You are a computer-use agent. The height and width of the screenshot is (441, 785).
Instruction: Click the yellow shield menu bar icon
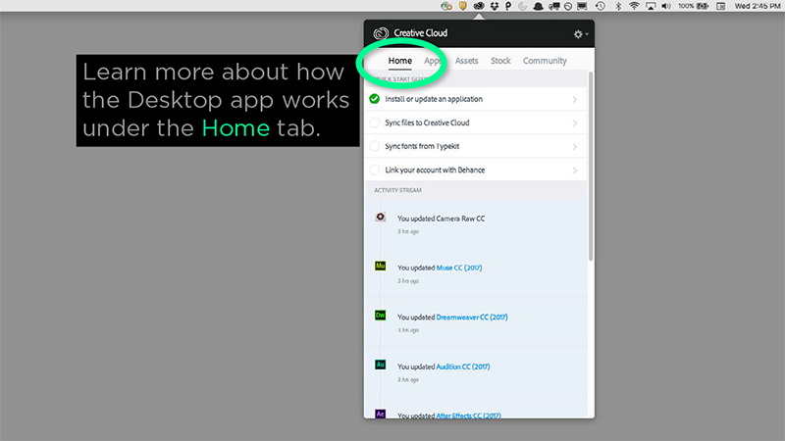[462, 6]
